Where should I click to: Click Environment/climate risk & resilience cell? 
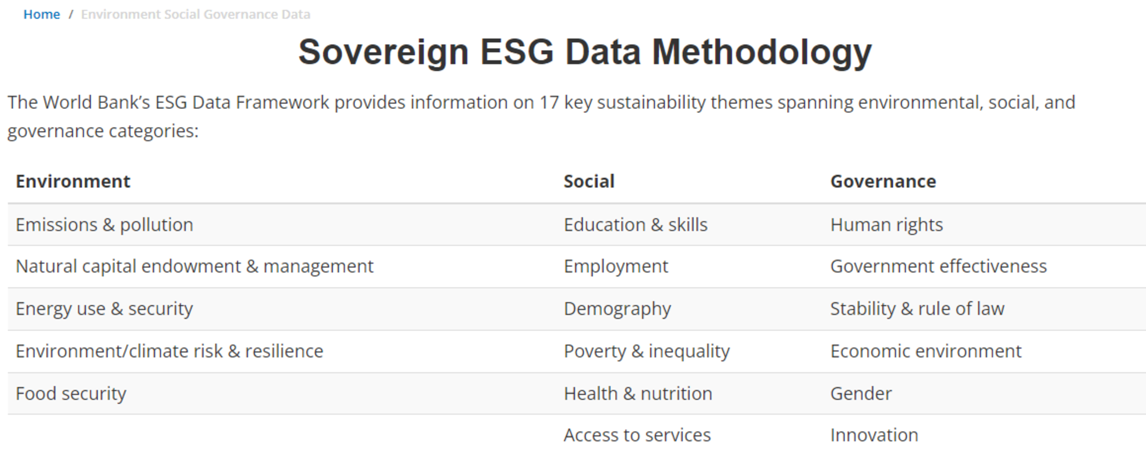point(170,351)
